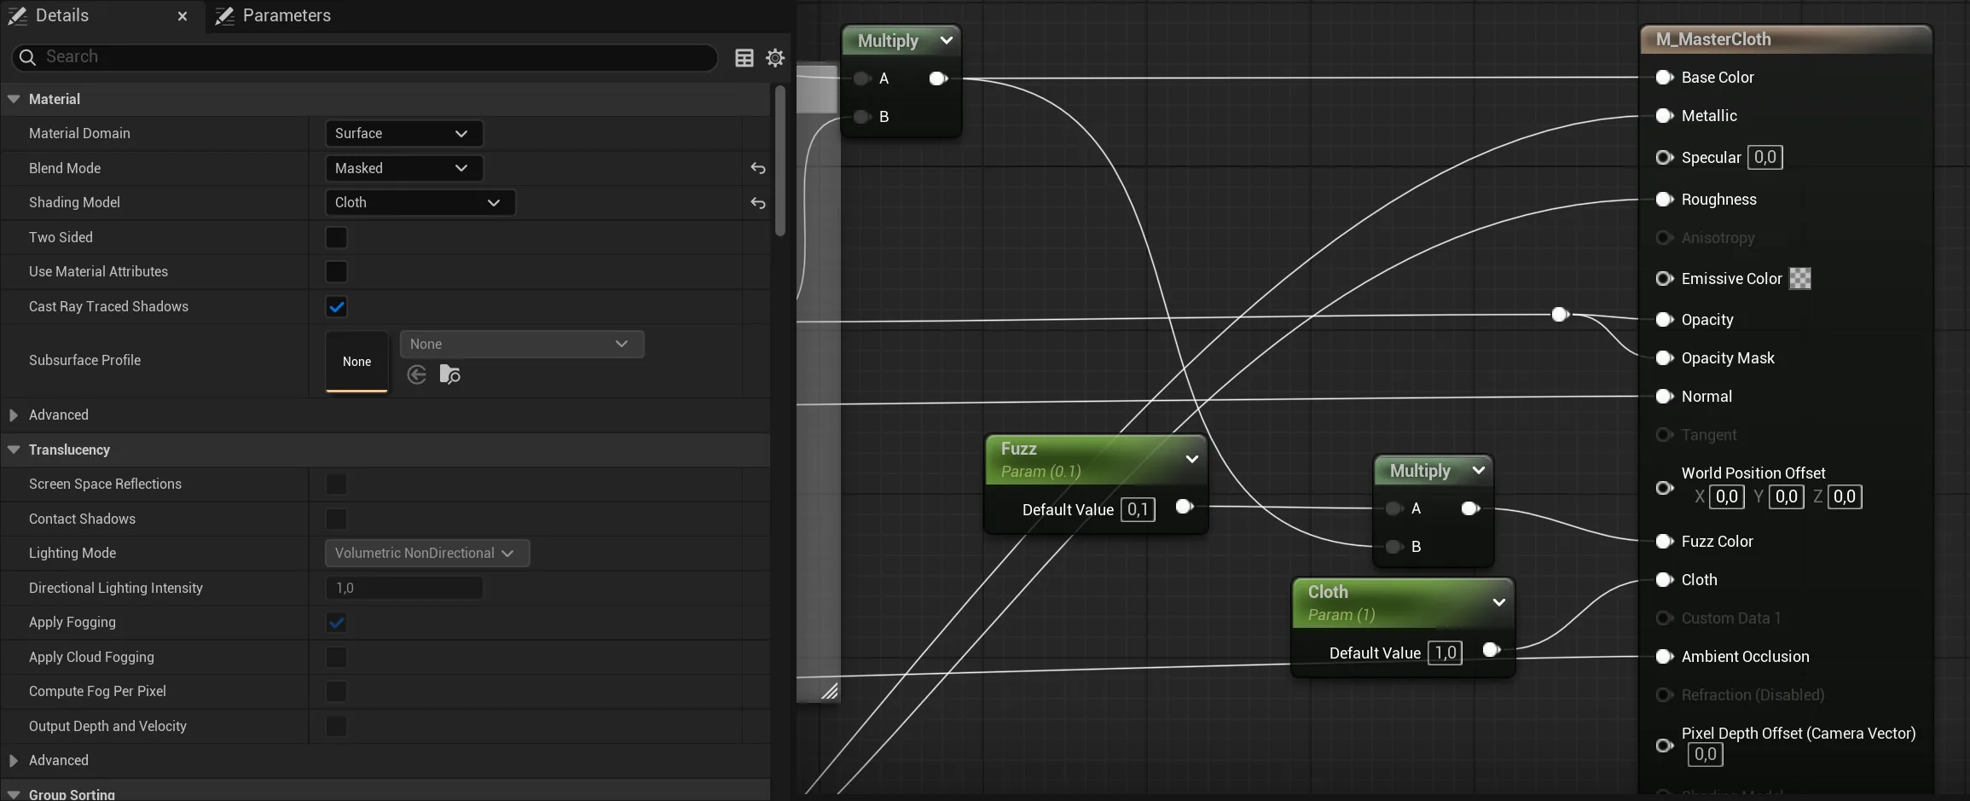Viewport: 1970px width, 801px height.
Task: Toggle Cast Ray Traced Shadows checkbox
Action: click(x=337, y=306)
